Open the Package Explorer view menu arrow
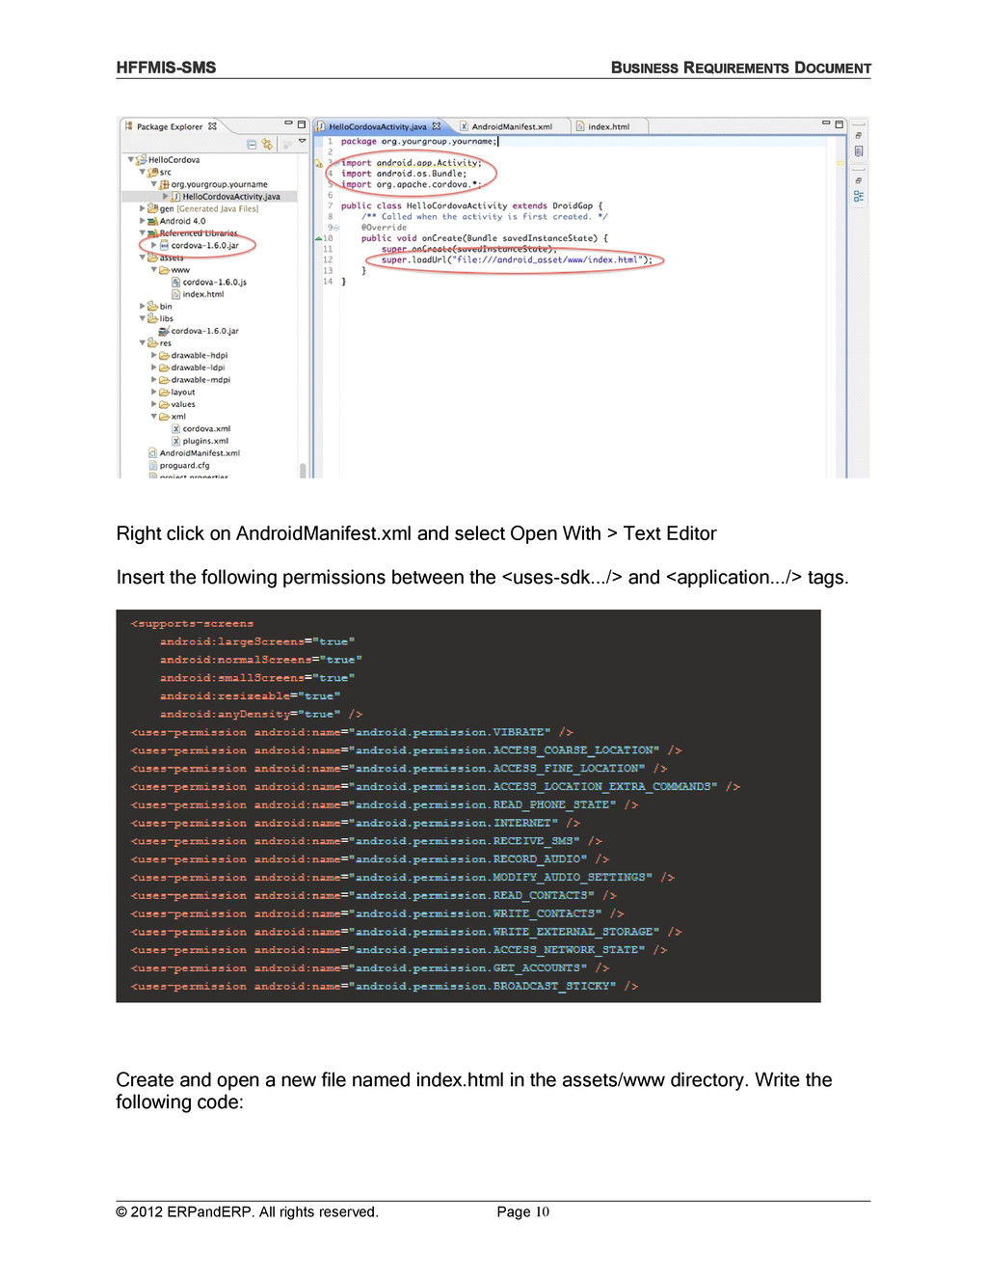The width and height of the screenshot is (987, 1278). tap(302, 142)
